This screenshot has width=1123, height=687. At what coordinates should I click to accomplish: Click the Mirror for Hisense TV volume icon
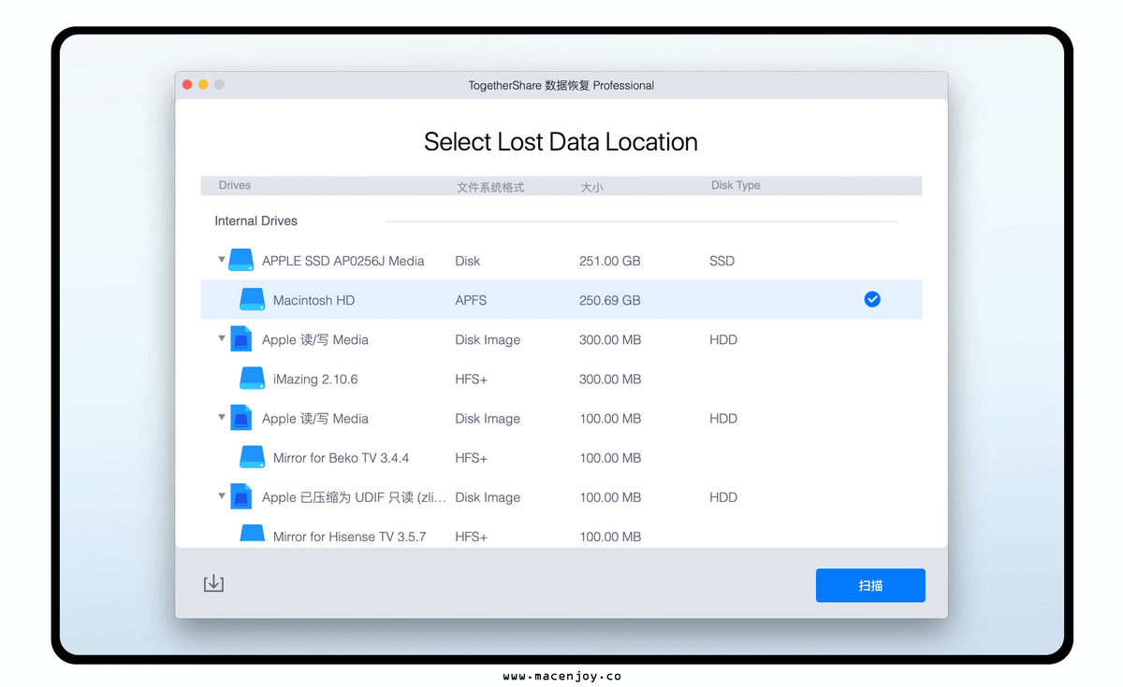(253, 534)
